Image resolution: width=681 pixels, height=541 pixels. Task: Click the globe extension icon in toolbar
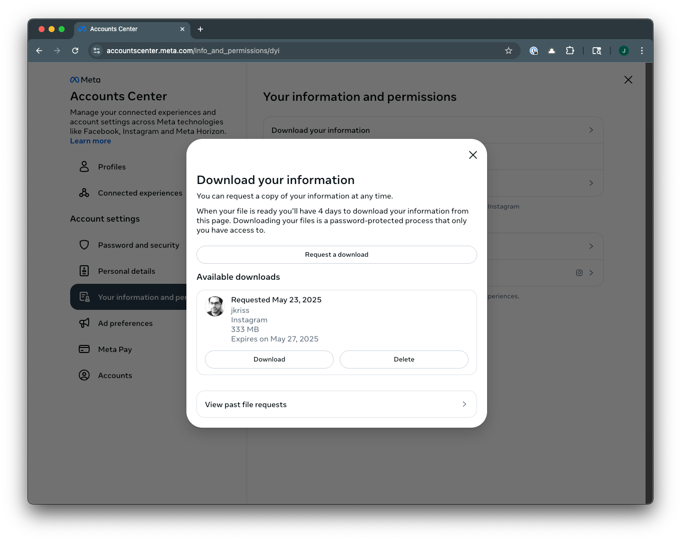tap(534, 51)
